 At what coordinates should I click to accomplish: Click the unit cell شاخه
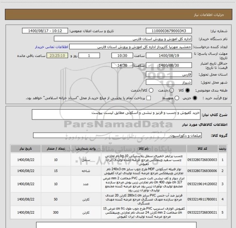pyautogui.click(x=86, y=171)
